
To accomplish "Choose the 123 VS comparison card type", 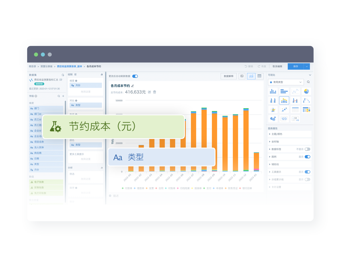I will pos(295,119).
